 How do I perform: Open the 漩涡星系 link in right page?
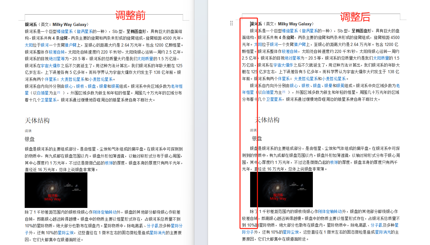click(x=310, y=31)
